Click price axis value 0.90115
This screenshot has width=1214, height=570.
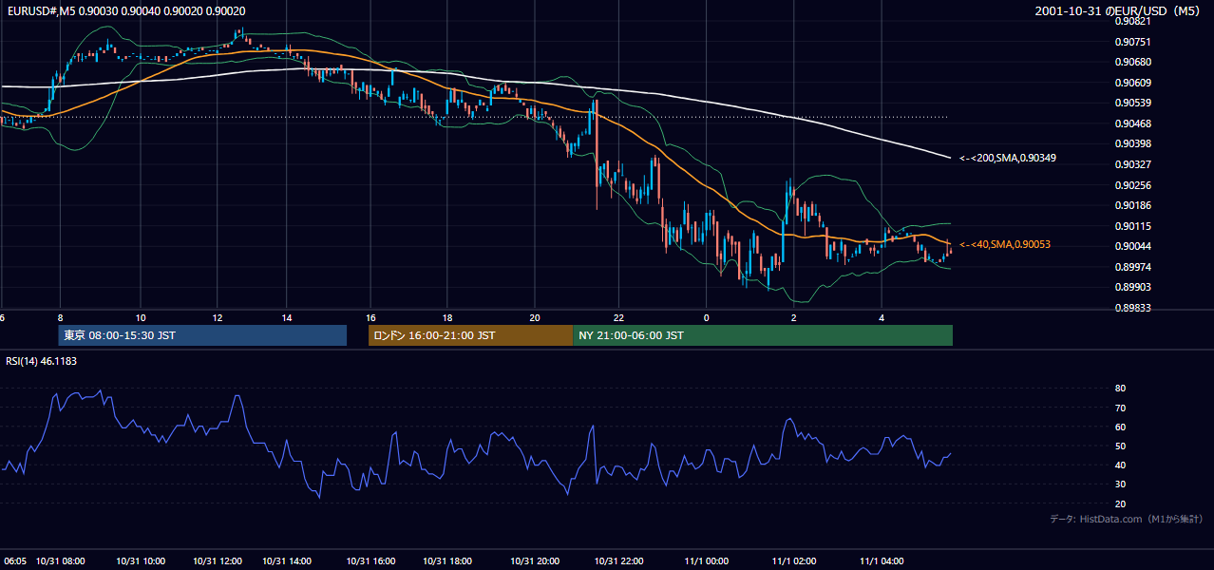pos(1133,226)
